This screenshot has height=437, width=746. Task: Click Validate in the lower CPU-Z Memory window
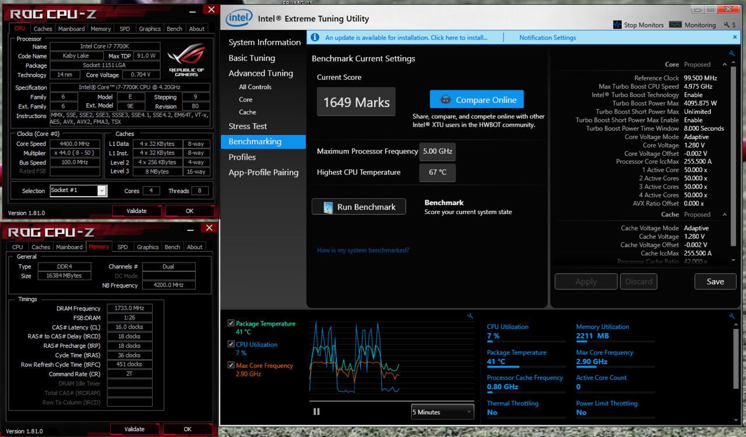coord(135,429)
